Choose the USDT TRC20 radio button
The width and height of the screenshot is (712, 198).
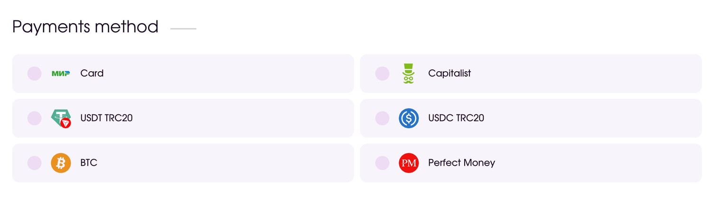34,118
